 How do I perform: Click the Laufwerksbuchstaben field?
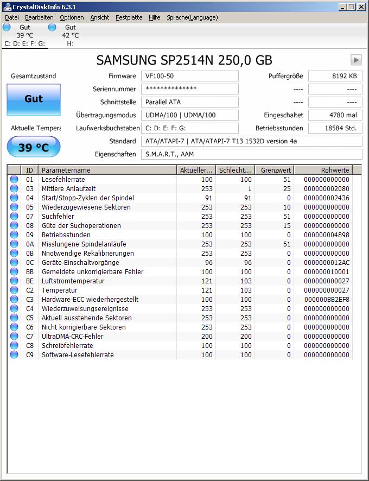point(189,128)
